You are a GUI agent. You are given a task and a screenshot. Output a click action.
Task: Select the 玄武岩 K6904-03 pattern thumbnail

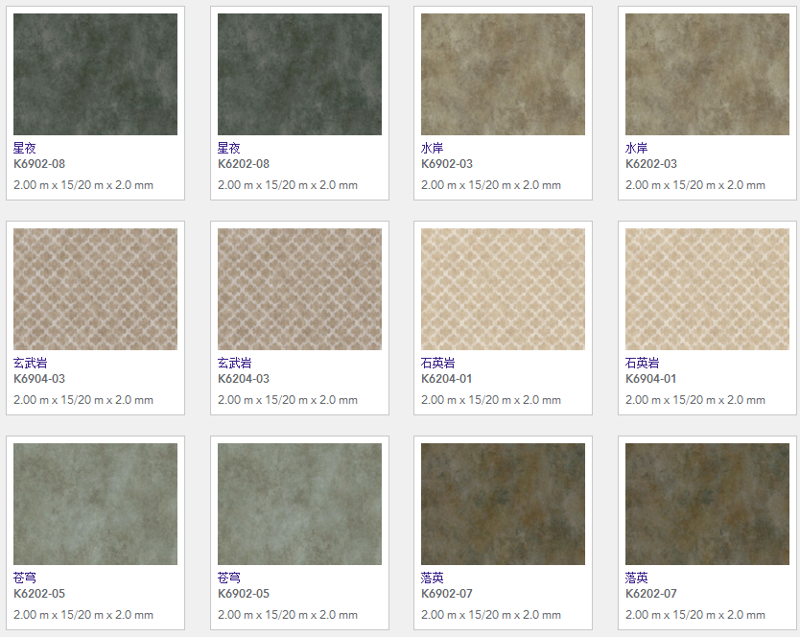[x=95, y=289]
